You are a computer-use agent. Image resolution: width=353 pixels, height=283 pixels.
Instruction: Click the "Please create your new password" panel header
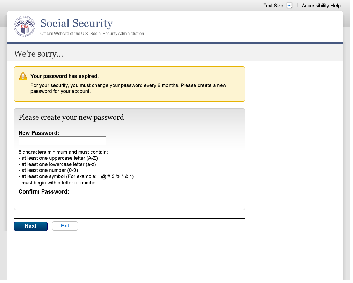(71, 117)
